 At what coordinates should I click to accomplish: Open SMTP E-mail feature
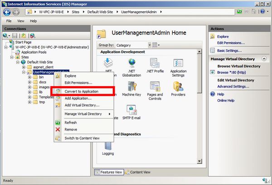131,112
